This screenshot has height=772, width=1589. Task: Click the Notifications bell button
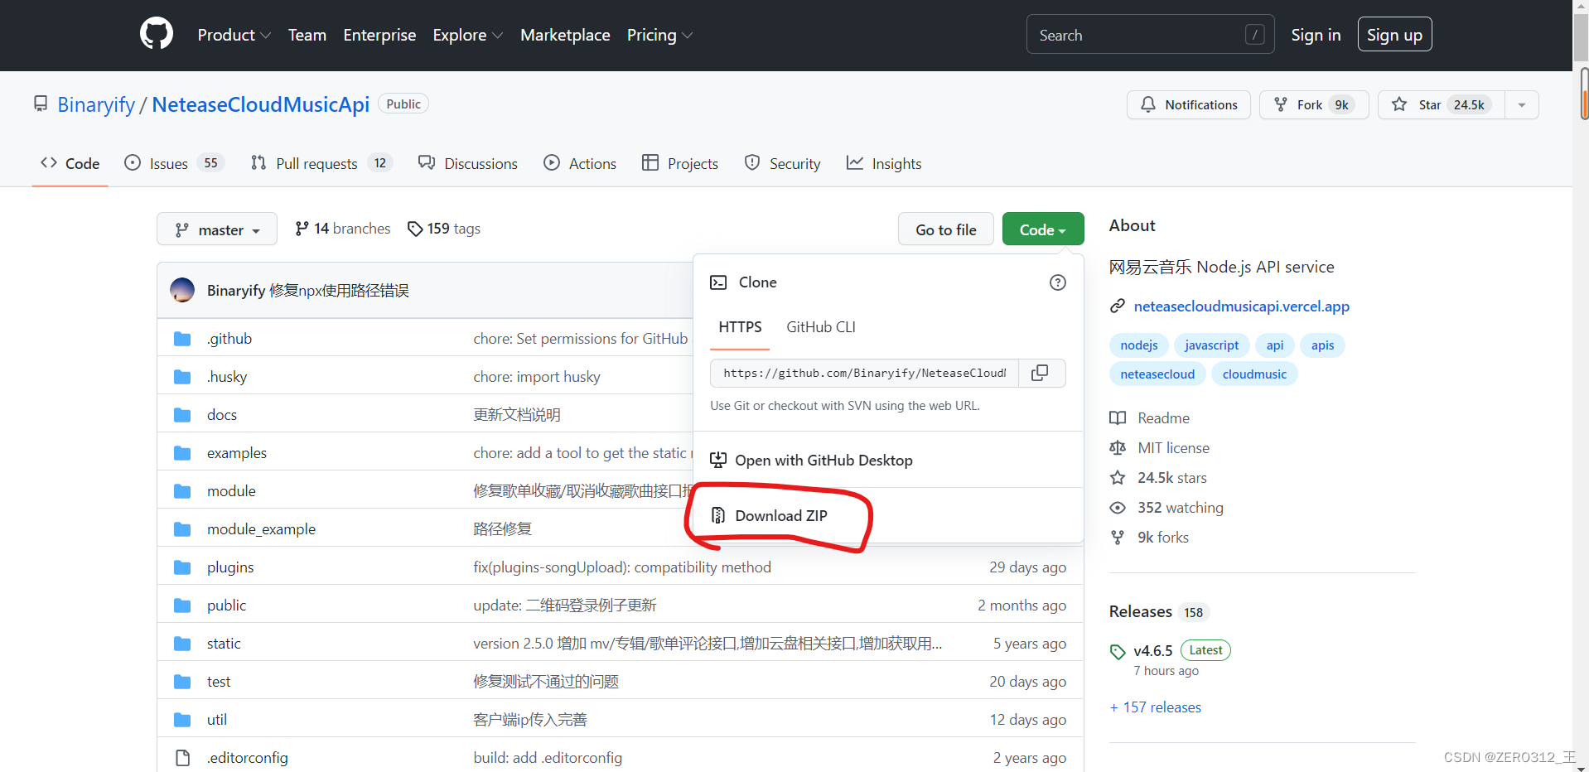(1189, 105)
